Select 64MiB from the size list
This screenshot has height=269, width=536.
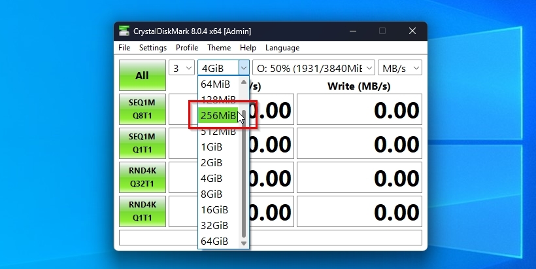219,84
